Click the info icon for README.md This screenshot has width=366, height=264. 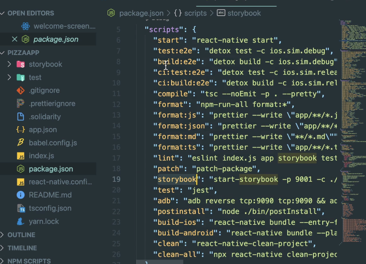(x=20, y=195)
